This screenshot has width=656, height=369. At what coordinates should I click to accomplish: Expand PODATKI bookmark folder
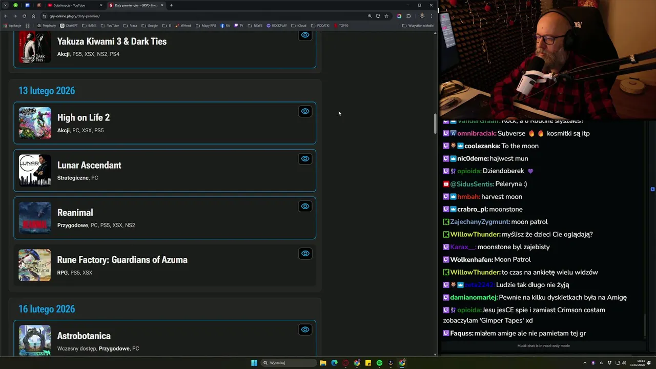pos(320,26)
